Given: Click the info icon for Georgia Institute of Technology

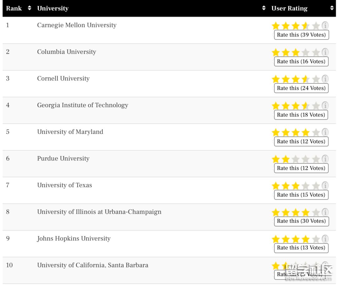Looking at the screenshot, I should pyautogui.click(x=325, y=105).
